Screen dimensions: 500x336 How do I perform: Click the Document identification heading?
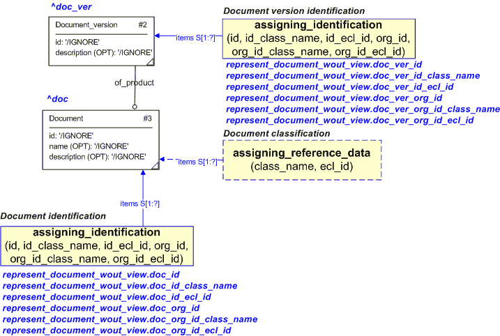pyautogui.click(x=53, y=216)
